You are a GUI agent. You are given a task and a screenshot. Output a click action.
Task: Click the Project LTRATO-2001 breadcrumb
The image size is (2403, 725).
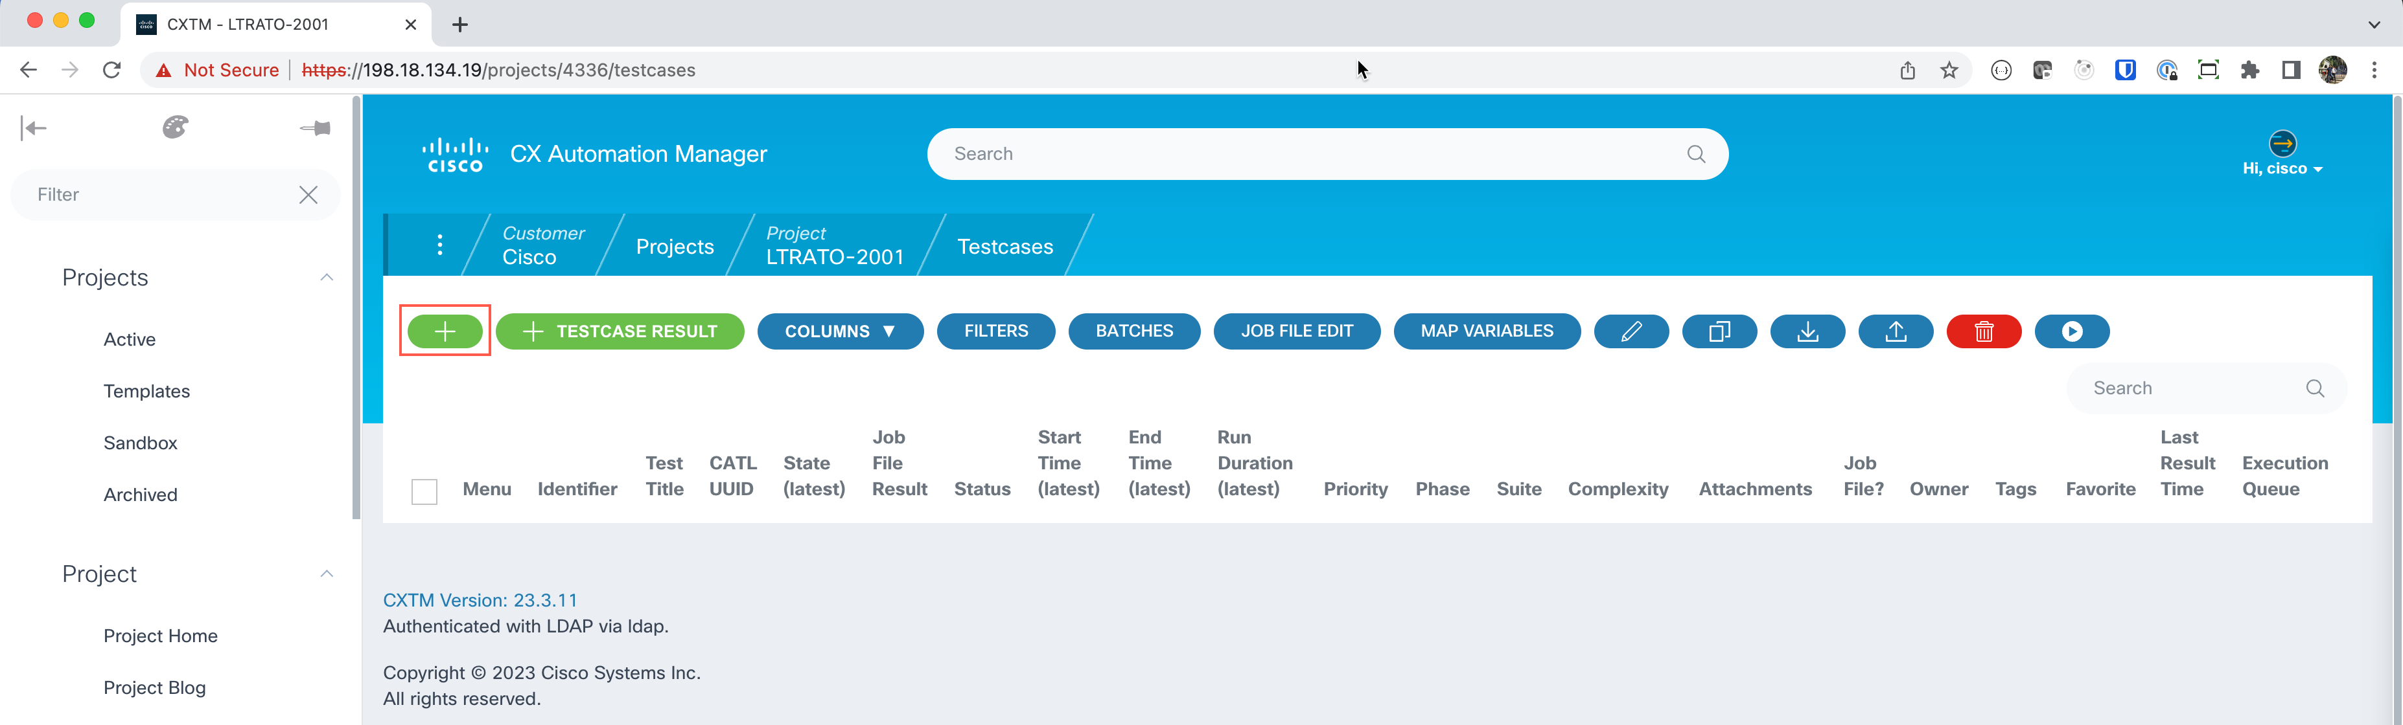(x=835, y=245)
